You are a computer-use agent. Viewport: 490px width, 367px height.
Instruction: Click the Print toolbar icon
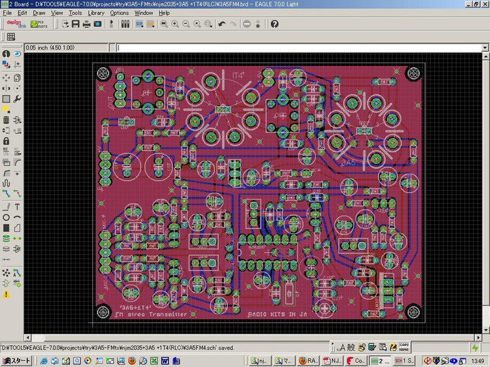pyautogui.click(x=86, y=24)
